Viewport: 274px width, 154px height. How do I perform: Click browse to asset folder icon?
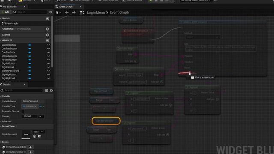tap(39, 136)
